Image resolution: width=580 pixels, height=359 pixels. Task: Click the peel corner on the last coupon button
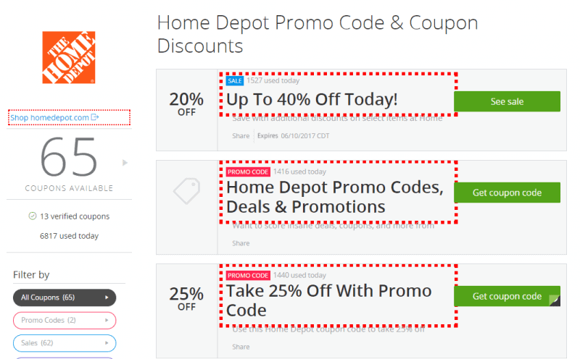pyautogui.click(x=555, y=300)
